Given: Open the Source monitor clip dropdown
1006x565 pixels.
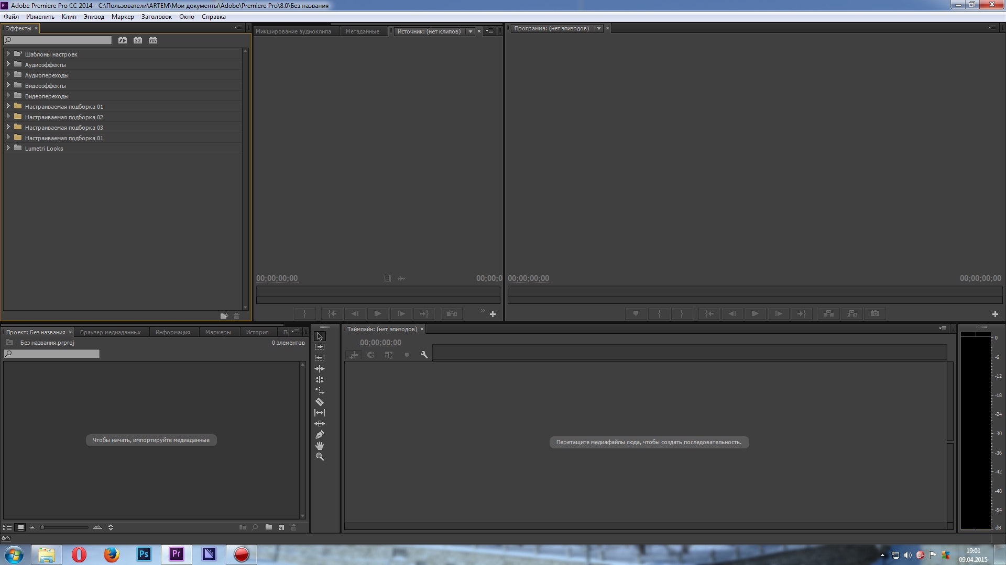Looking at the screenshot, I should click(471, 31).
